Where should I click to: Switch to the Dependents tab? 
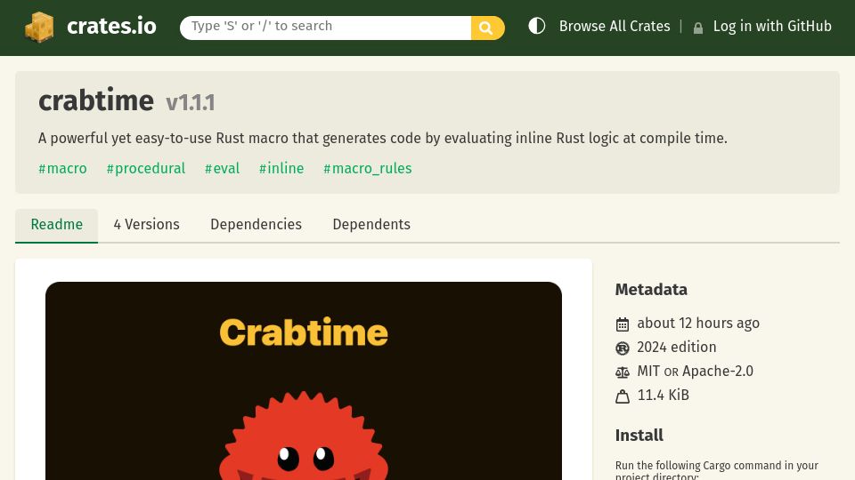click(371, 225)
